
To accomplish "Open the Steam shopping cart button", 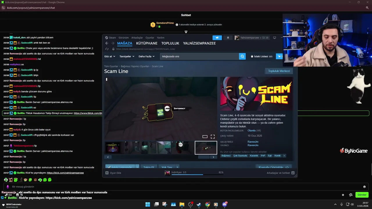I will [280, 56].
